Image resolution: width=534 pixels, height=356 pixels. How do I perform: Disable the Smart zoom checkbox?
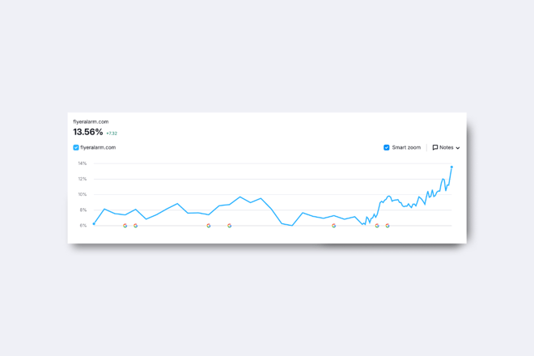click(x=387, y=147)
